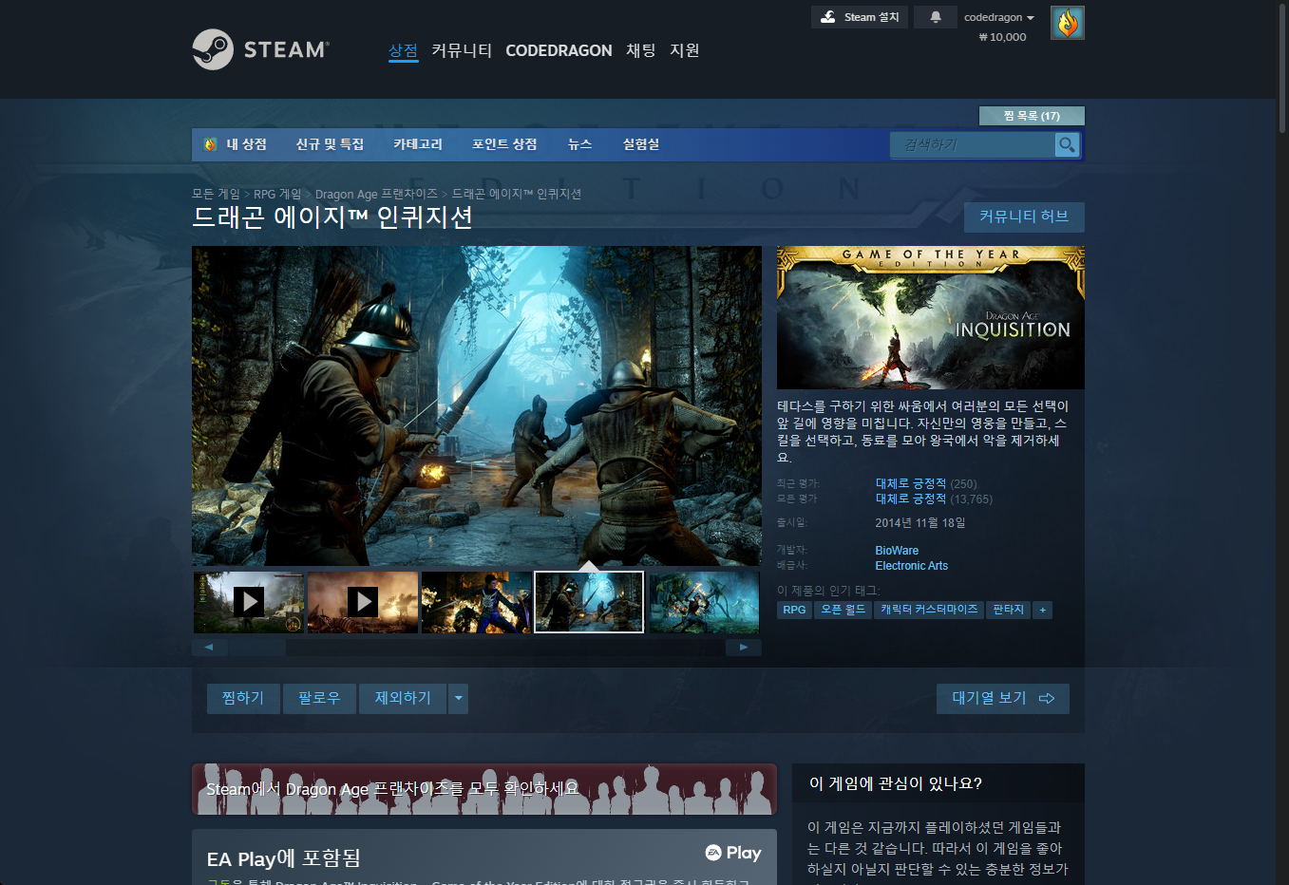Click the 드래곤 에이지™ 인퀴지션 breadcrumb link
Image resolution: width=1289 pixels, height=885 pixels.
point(516,194)
